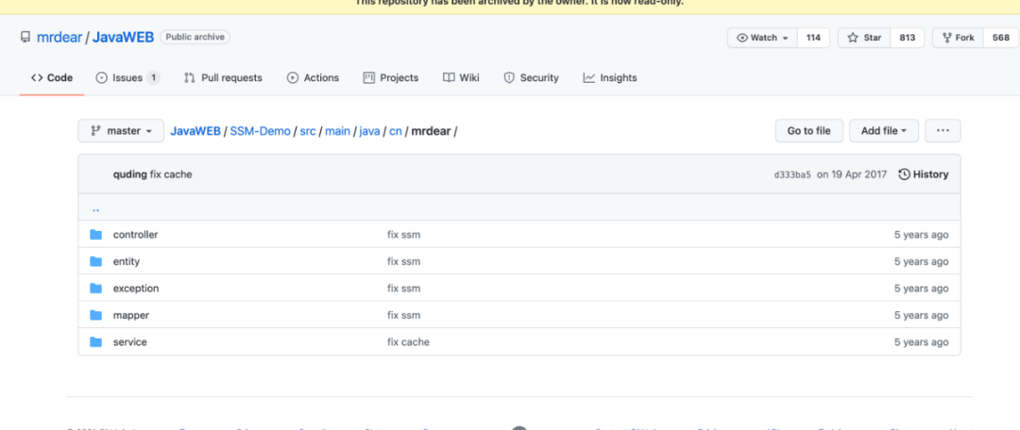Screen dimensions: 1020x430
Task: Open the Projects tab
Action: click(390, 78)
